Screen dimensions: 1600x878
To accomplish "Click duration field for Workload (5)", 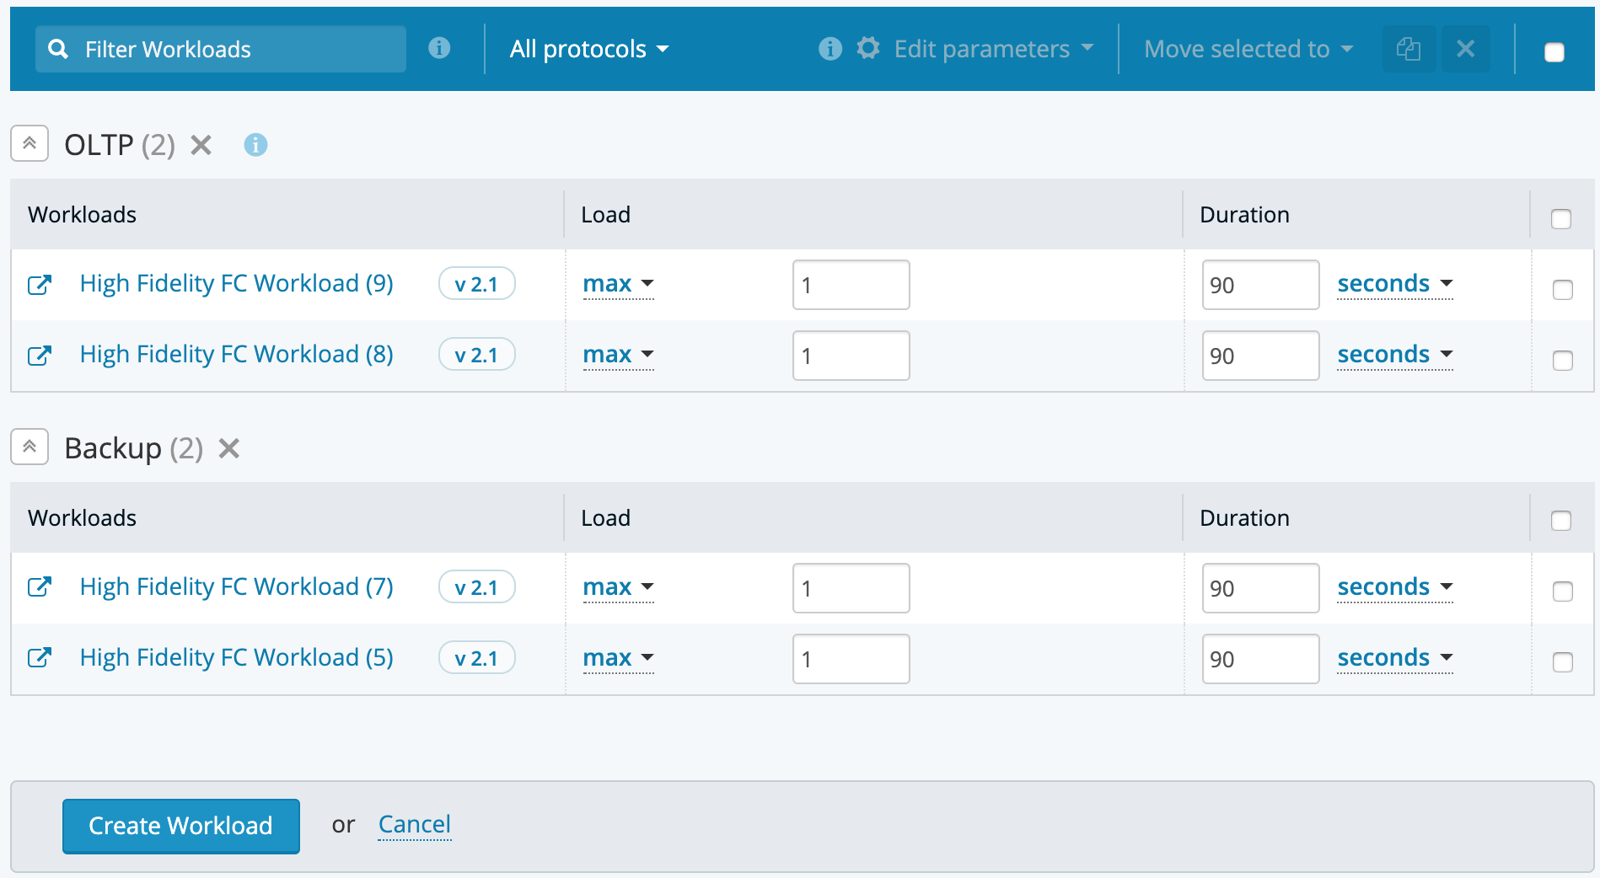I will 1261,659.
